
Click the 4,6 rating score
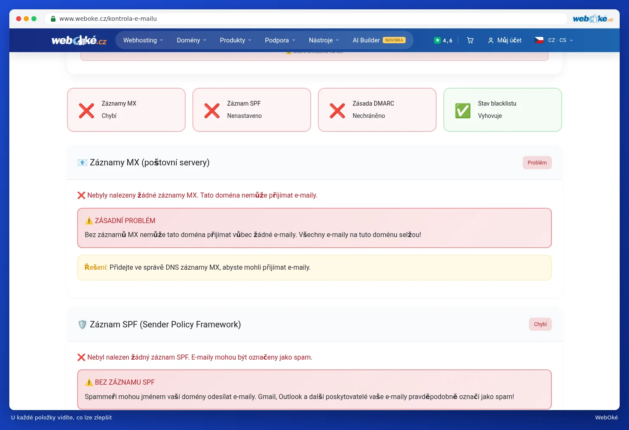(x=448, y=41)
